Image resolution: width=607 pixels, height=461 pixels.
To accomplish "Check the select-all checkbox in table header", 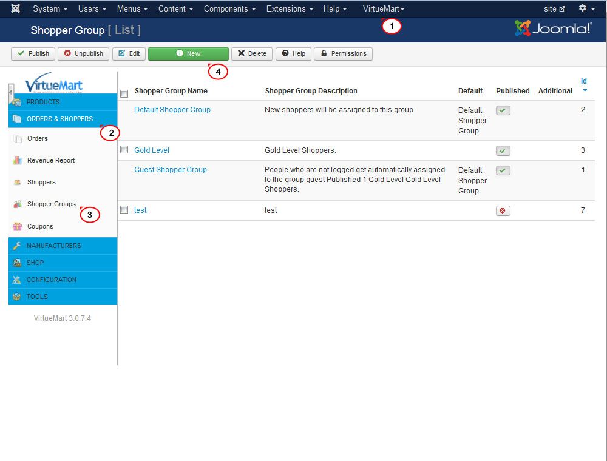I will pyautogui.click(x=124, y=93).
